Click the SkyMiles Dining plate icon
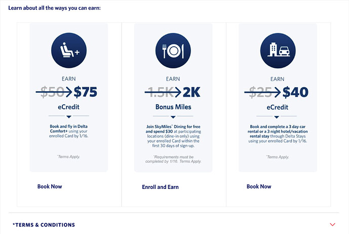 (x=173, y=50)
